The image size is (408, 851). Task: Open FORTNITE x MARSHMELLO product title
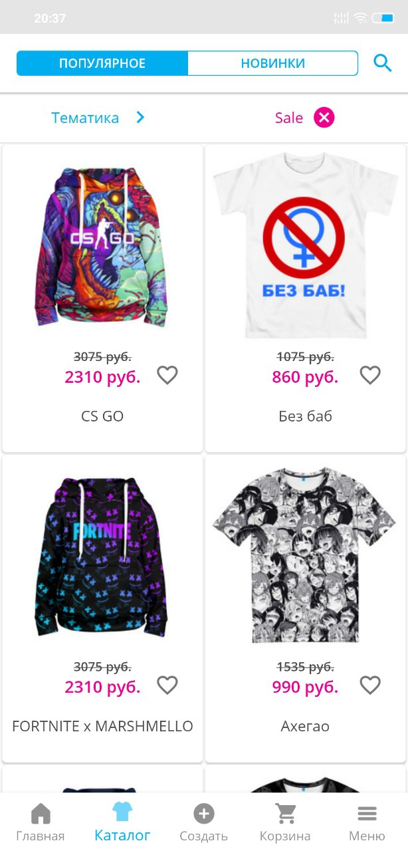coord(102,726)
